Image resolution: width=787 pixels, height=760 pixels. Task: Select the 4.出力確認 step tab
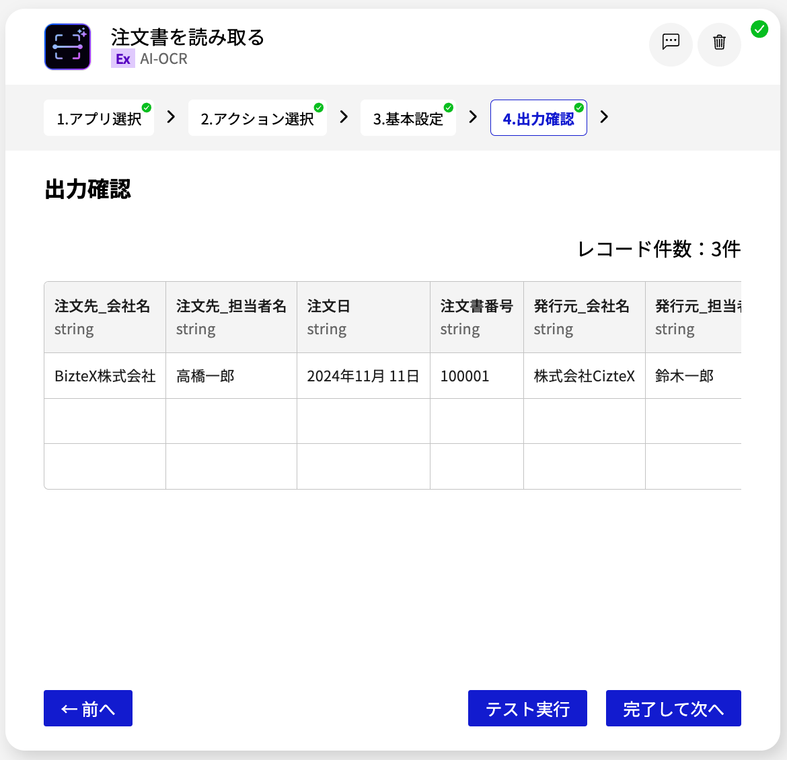[x=539, y=118]
